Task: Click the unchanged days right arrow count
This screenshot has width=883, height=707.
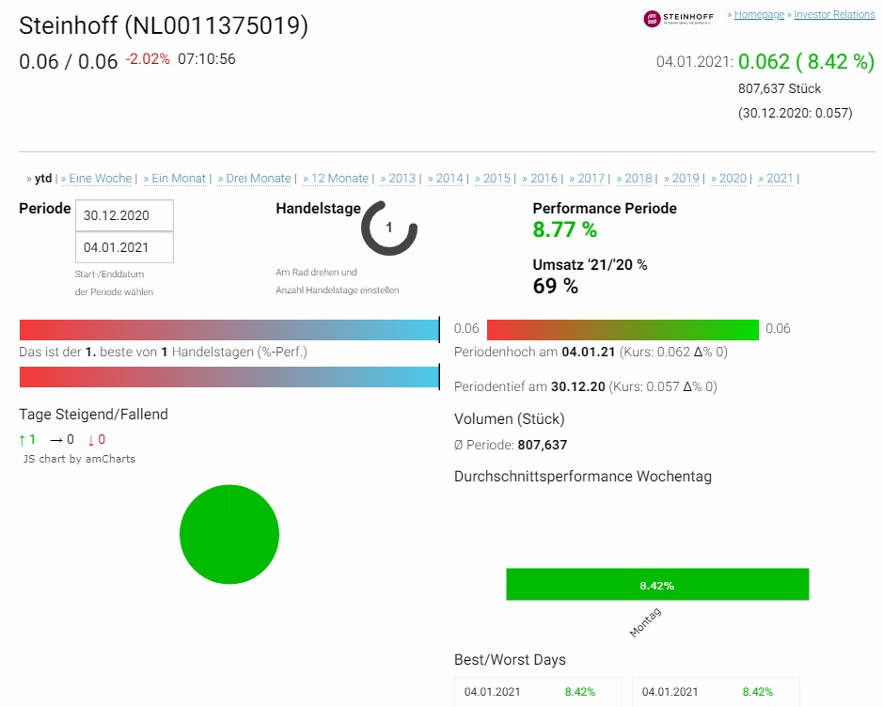Action: [62, 440]
